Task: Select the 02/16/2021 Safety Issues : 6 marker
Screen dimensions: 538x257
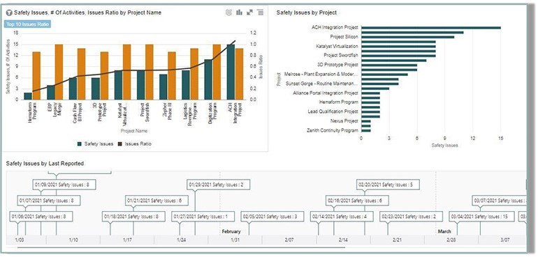Action: 357,201
